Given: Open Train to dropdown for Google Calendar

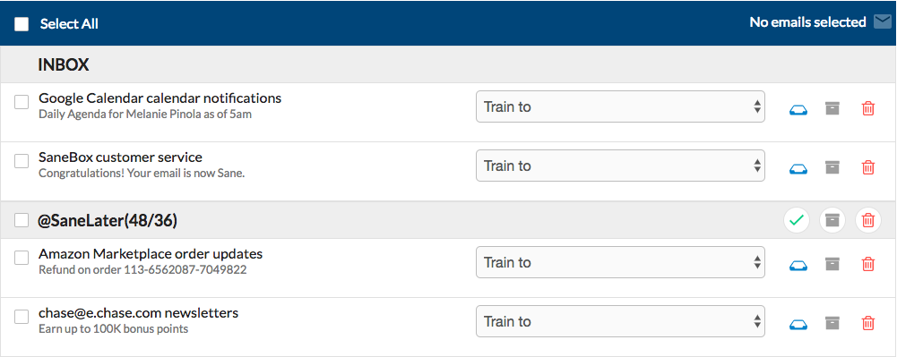Looking at the screenshot, I should pyautogui.click(x=620, y=106).
